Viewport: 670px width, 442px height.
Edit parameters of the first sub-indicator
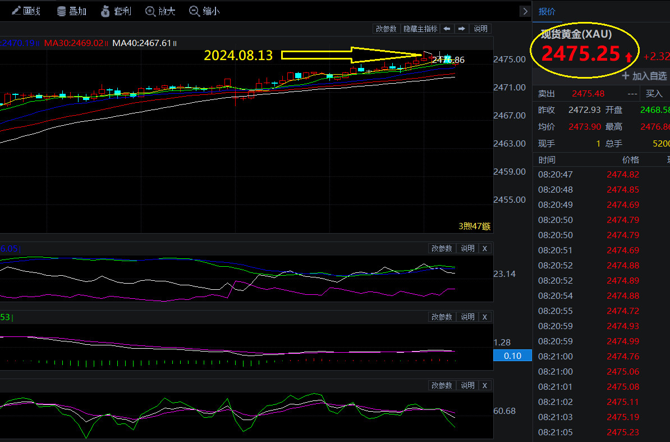pyautogui.click(x=442, y=248)
